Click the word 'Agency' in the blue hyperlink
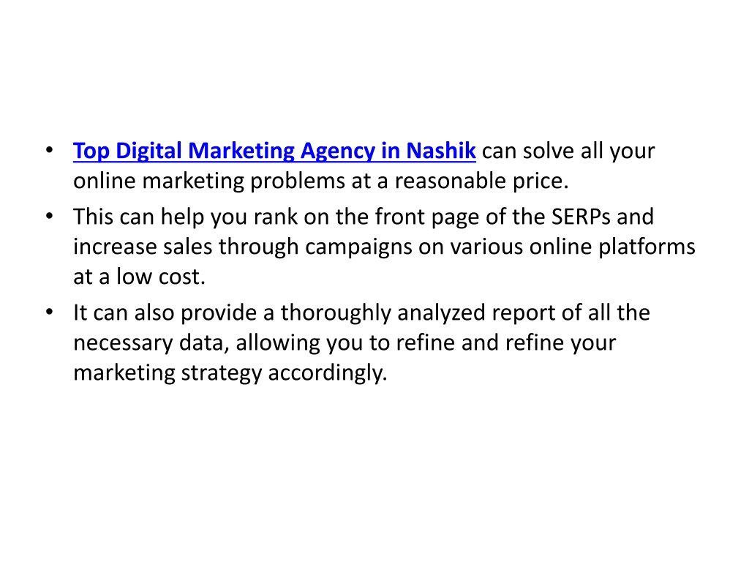 coord(338,151)
